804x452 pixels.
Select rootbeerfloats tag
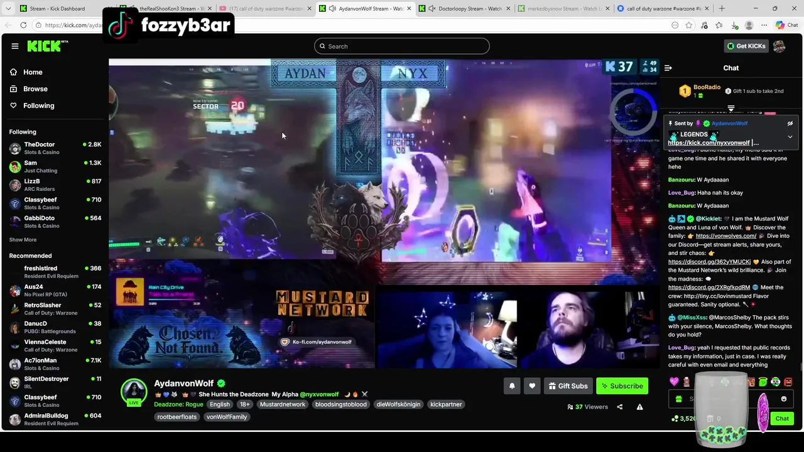point(177,417)
